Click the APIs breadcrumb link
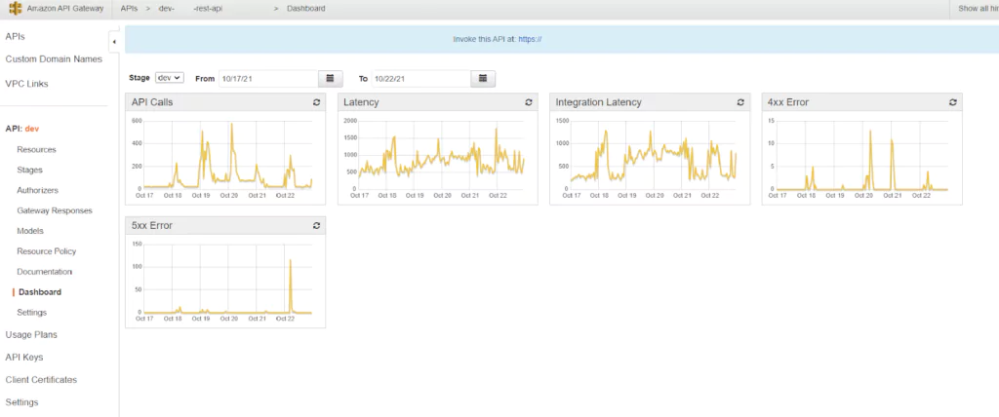Screen dimensions: 999x417 pos(129,9)
